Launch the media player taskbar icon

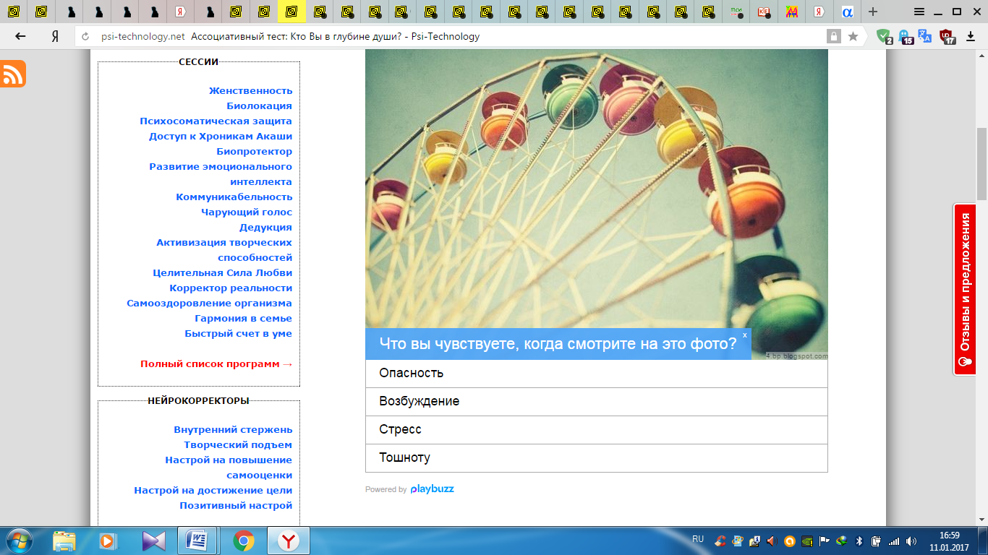point(107,541)
